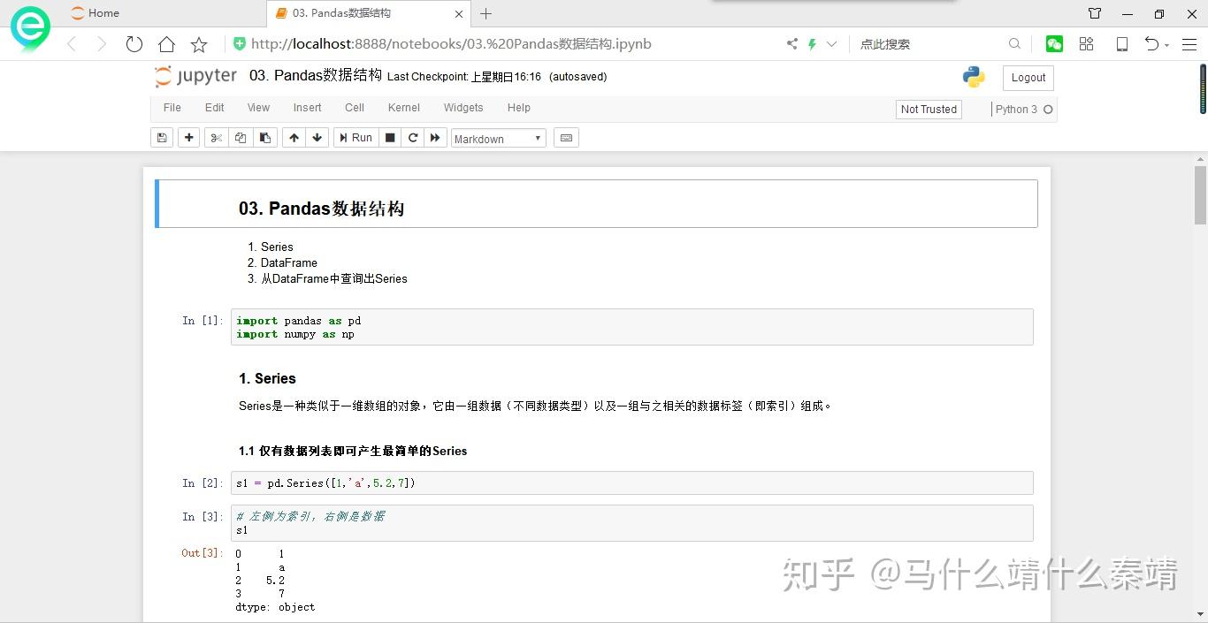Add a new cell with the plus icon
This screenshot has width=1208, height=623.
coord(190,137)
